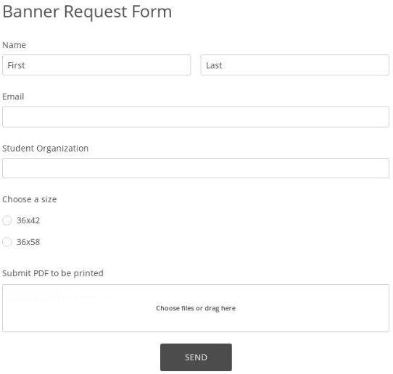Screen dimensions: 393x374
Task: Select the 36x42 radio button
Action: tap(7, 220)
